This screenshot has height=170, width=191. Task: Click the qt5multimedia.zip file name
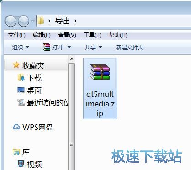pyautogui.click(x=100, y=104)
